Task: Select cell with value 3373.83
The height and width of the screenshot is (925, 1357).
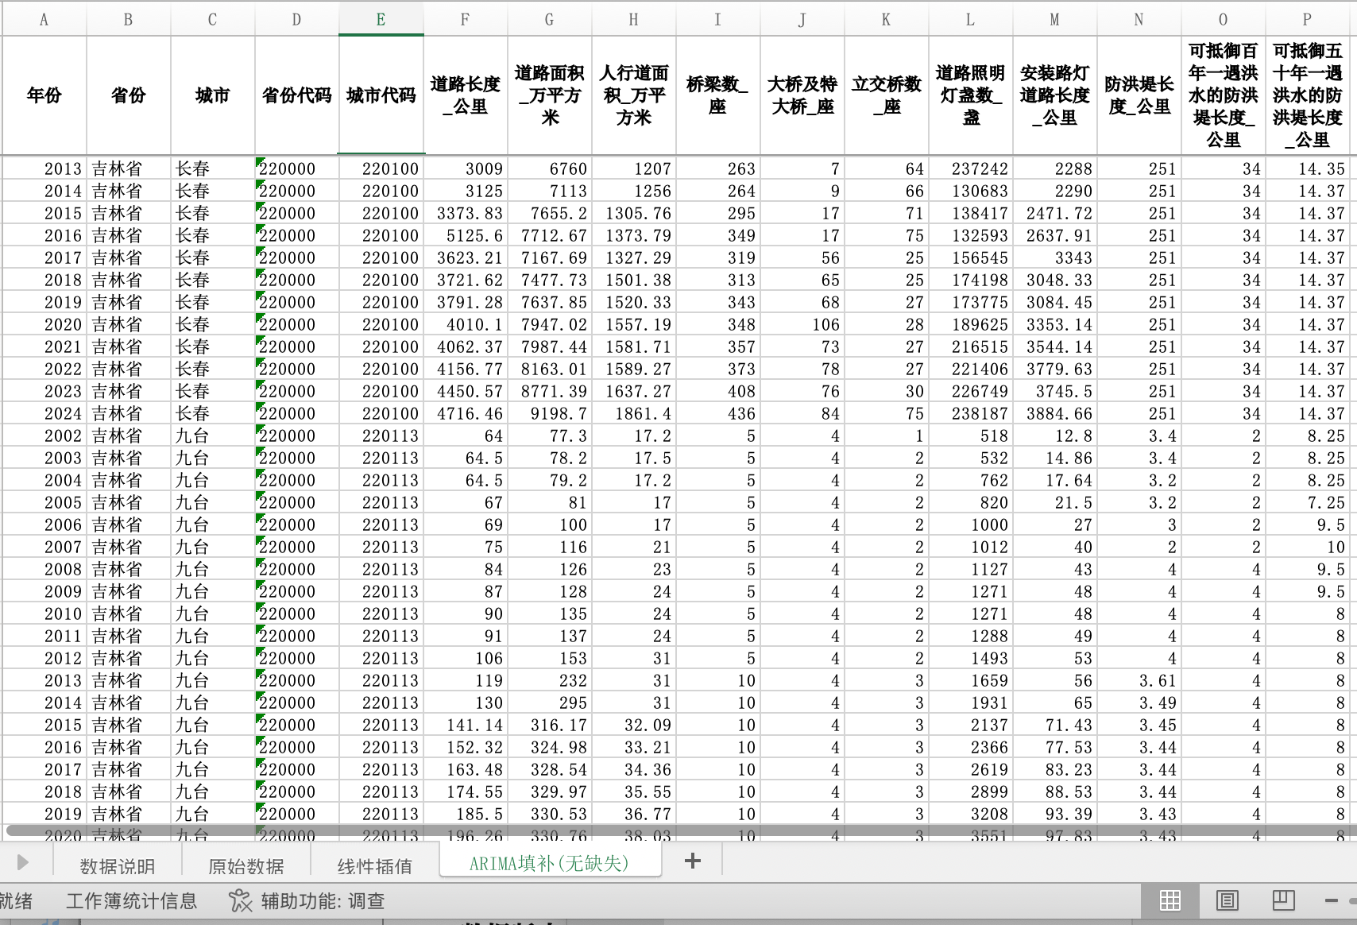Action: pyautogui.click(x=466, y=213)
